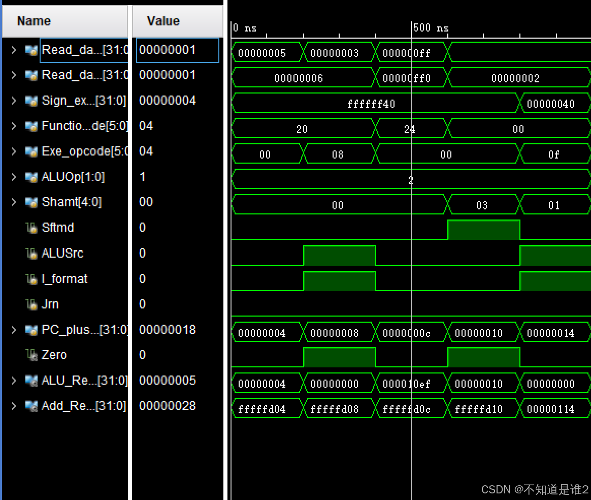Select the single-bit icon beside I_format
This screenshot has width=591, height=500.
[x=30, y=278]
